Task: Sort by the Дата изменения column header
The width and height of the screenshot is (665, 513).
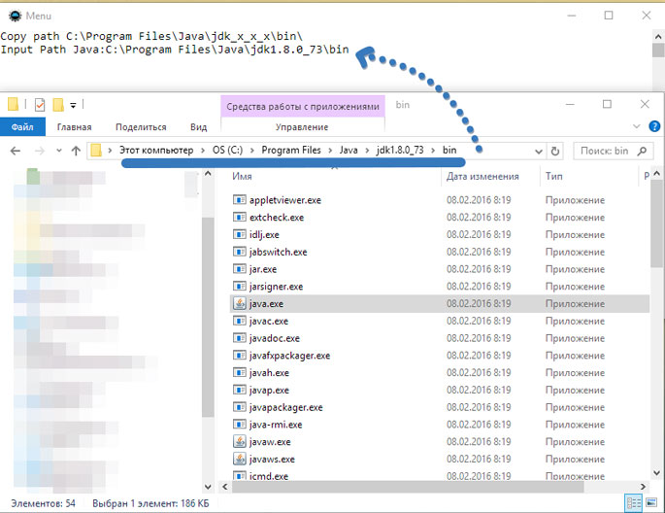Action: (x=482, y=176)
